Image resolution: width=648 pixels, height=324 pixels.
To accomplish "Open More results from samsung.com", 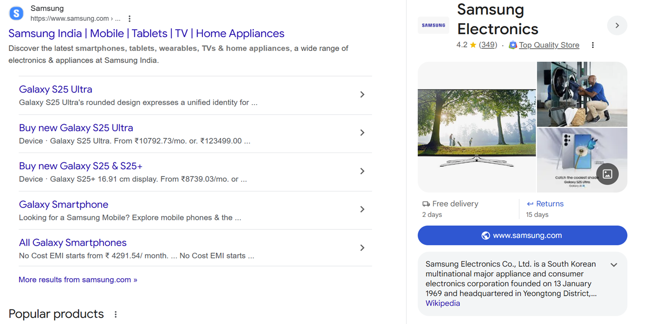I will point(78,280).
